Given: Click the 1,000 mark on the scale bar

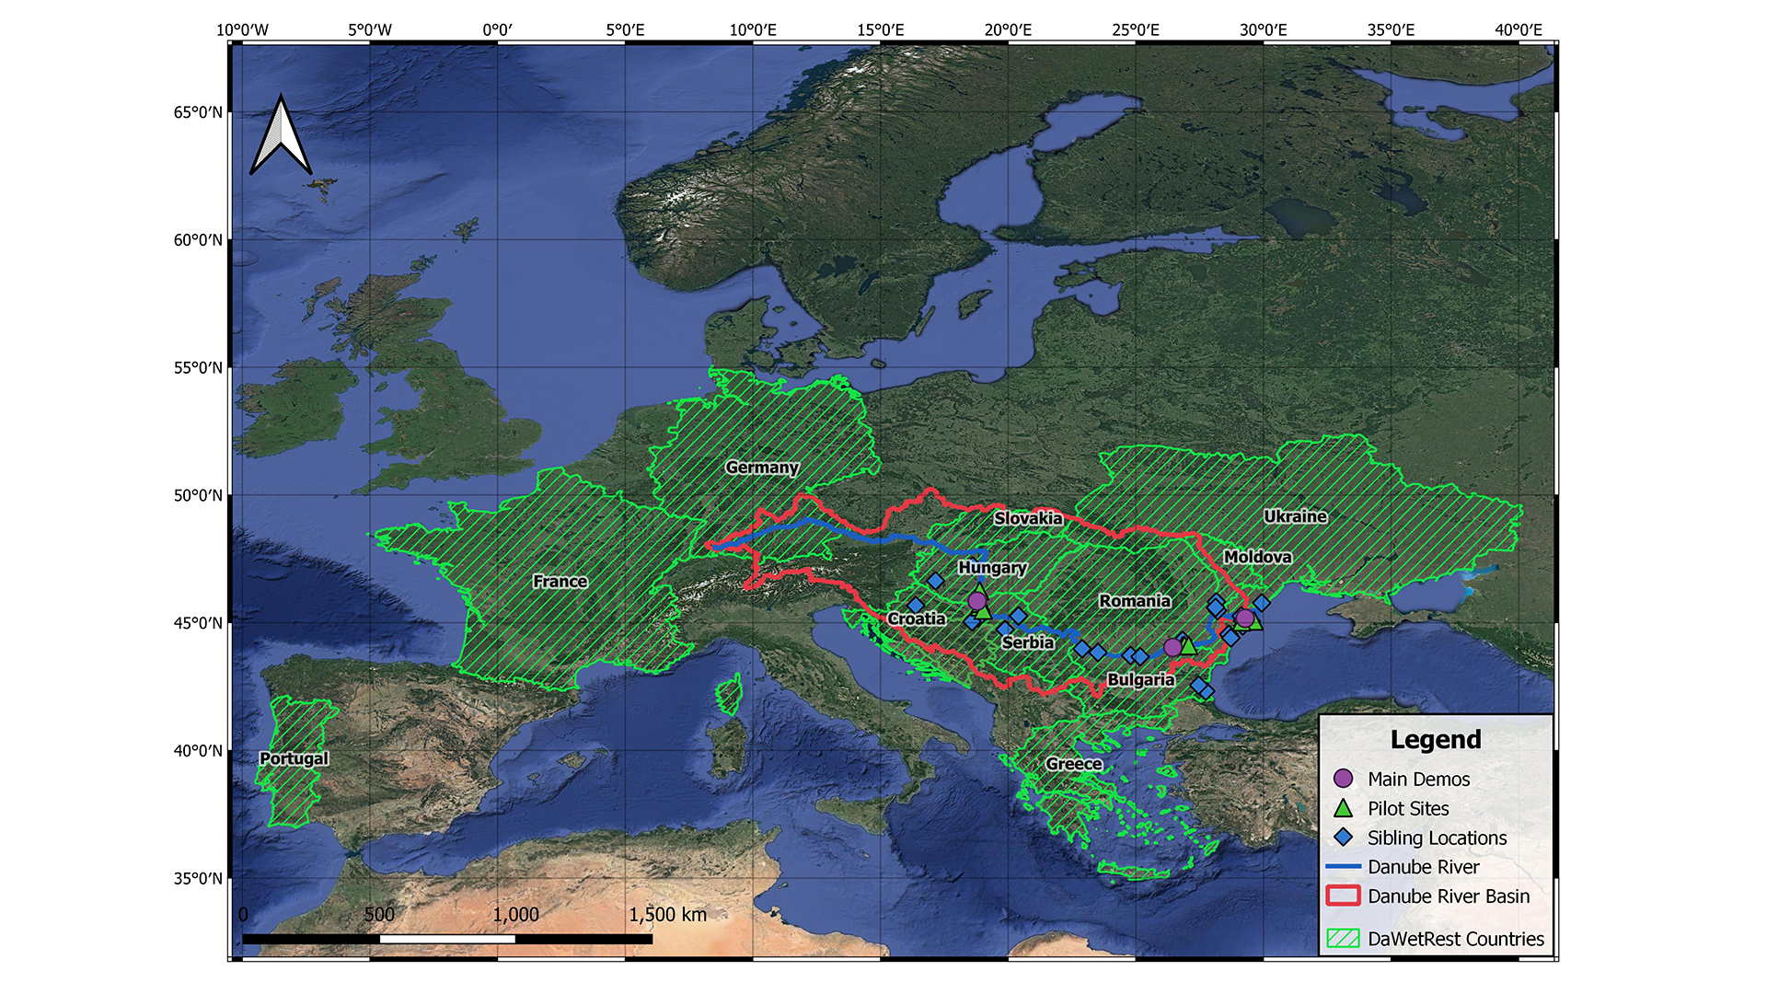Looking at the screenshot, I should 515,915.
